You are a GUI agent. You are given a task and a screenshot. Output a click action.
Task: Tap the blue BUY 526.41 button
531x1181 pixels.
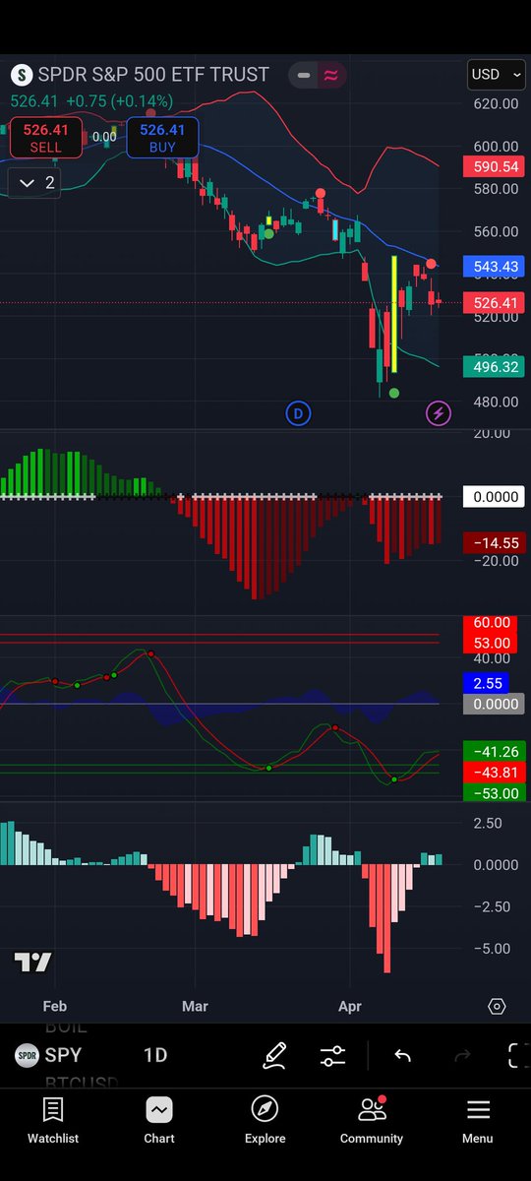pos(162,138)
